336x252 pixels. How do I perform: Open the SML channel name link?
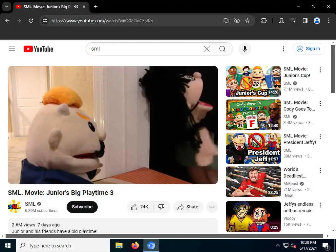tap(30, 203)
